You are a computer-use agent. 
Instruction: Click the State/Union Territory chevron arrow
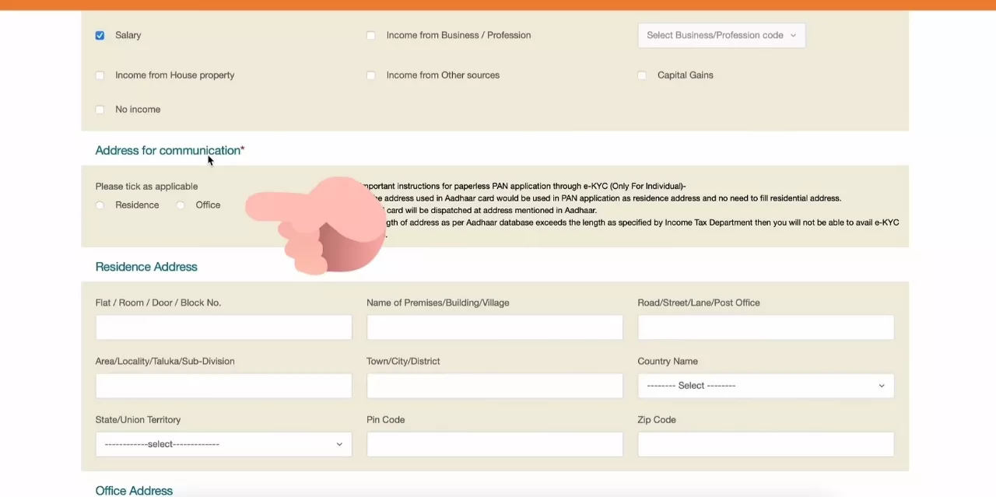(x=338, y=444)
